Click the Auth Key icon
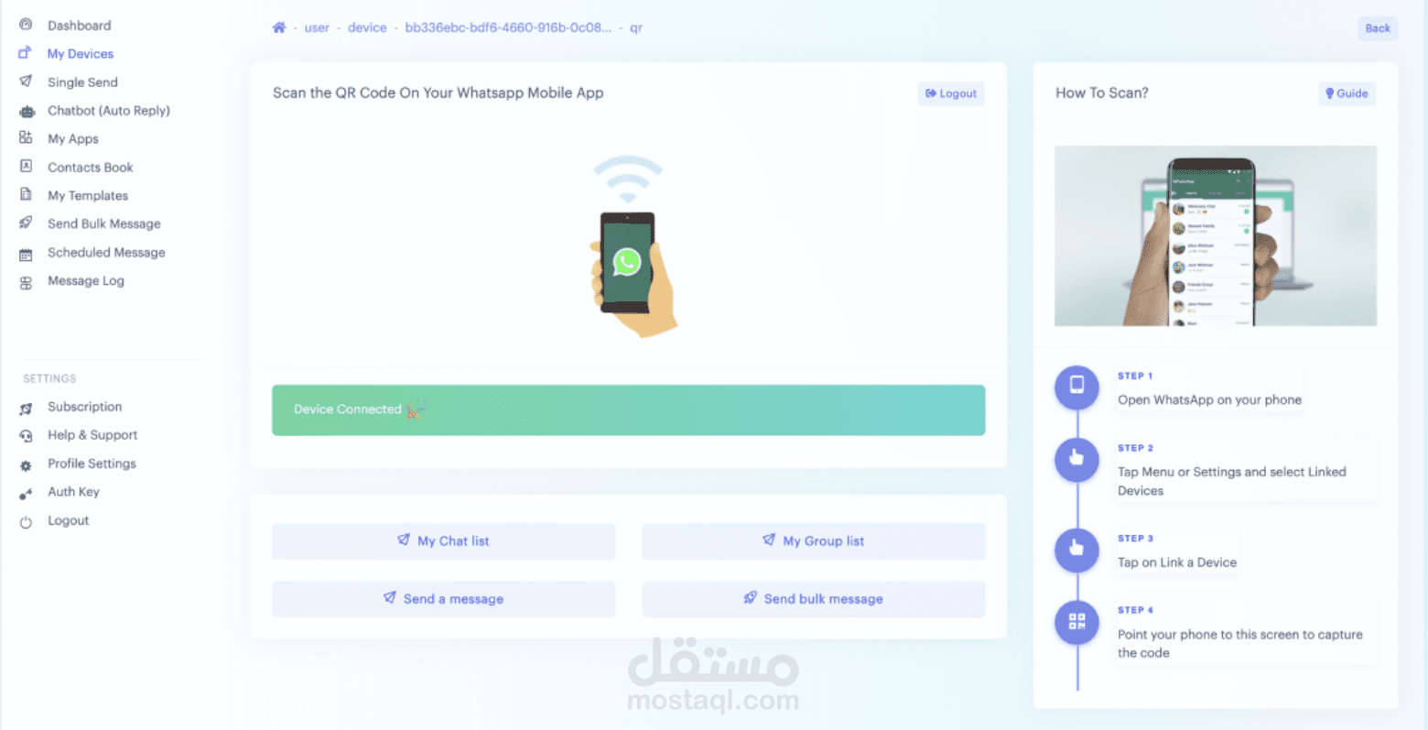Image resolution: width=1428 pixels, height=730 pixels. point(26,493)
